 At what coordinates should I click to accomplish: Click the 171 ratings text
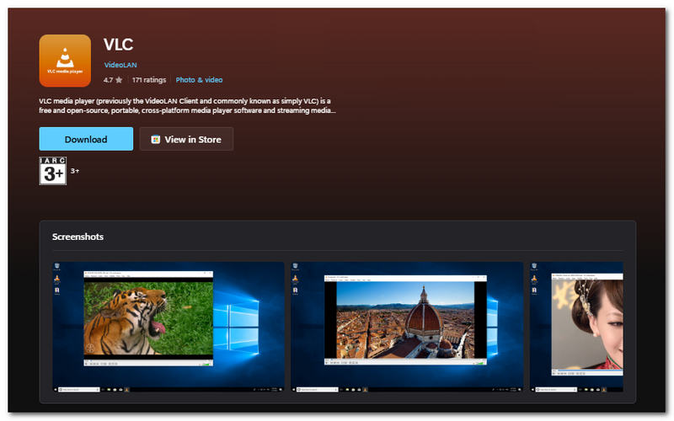tap(149, 80)
